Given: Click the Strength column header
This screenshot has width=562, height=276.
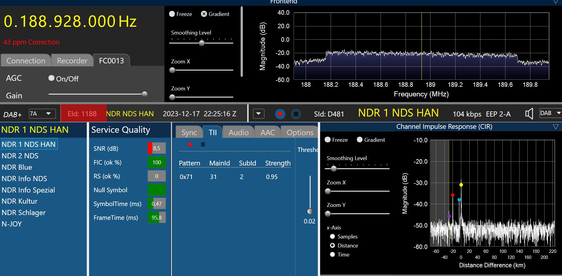Looking at the screenshot, I should pyautogui.click(x=278, y=163).
